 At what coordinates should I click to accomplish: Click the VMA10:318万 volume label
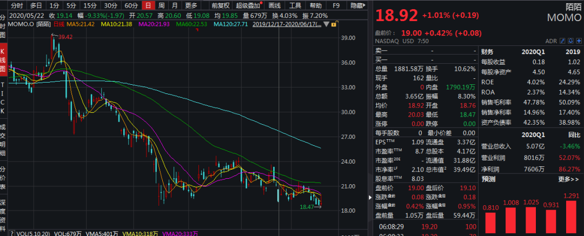(x=141, y=233)
